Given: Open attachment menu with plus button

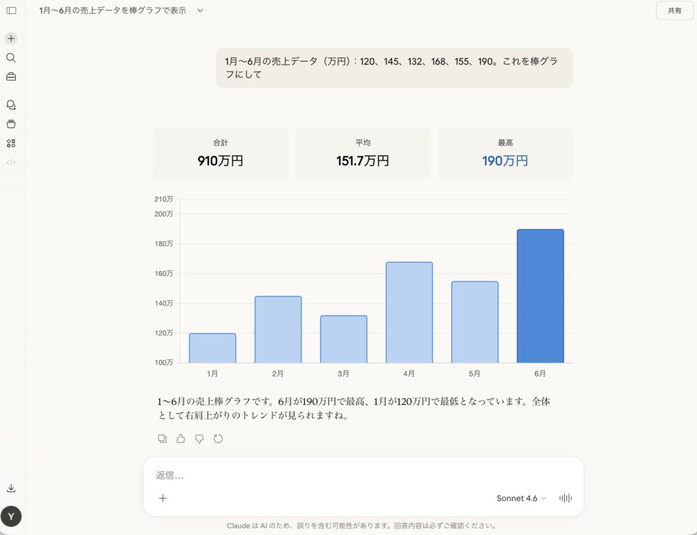Looking at the screenshot, I should [163, 498].
